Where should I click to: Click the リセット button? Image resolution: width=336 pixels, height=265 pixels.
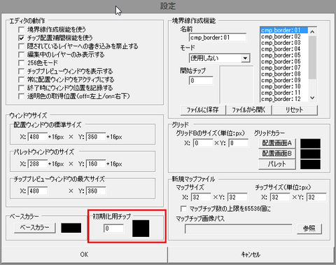coord(295,110)
